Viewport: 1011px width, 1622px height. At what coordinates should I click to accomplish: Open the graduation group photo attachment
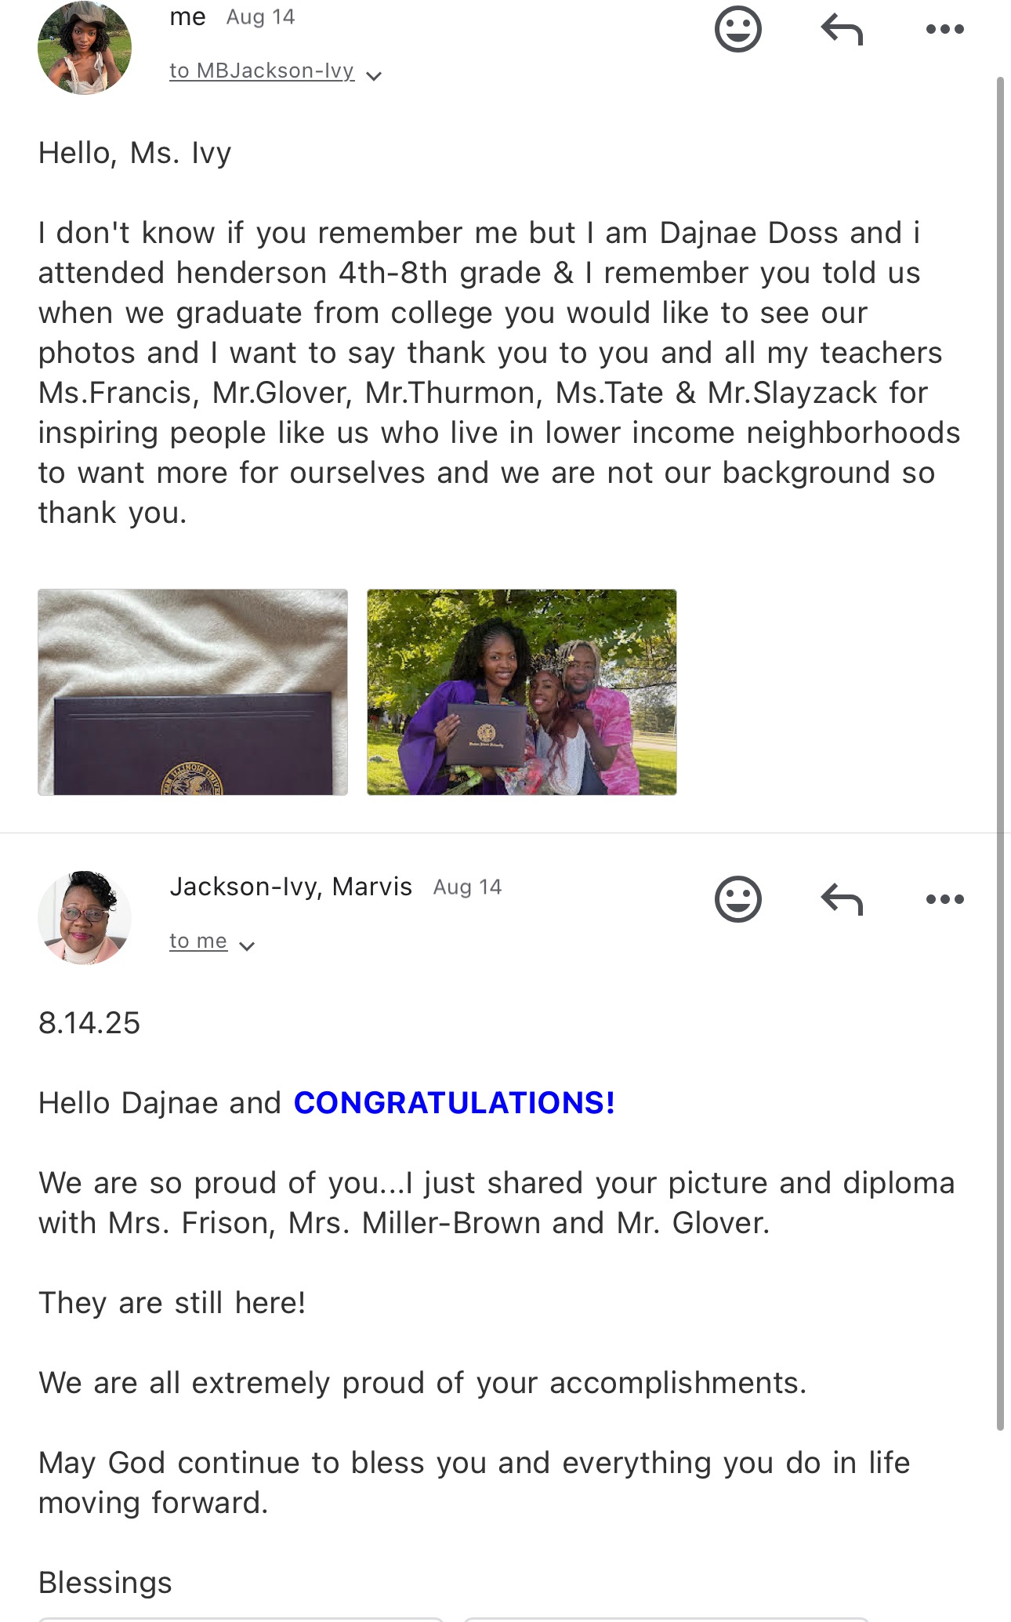521,692
